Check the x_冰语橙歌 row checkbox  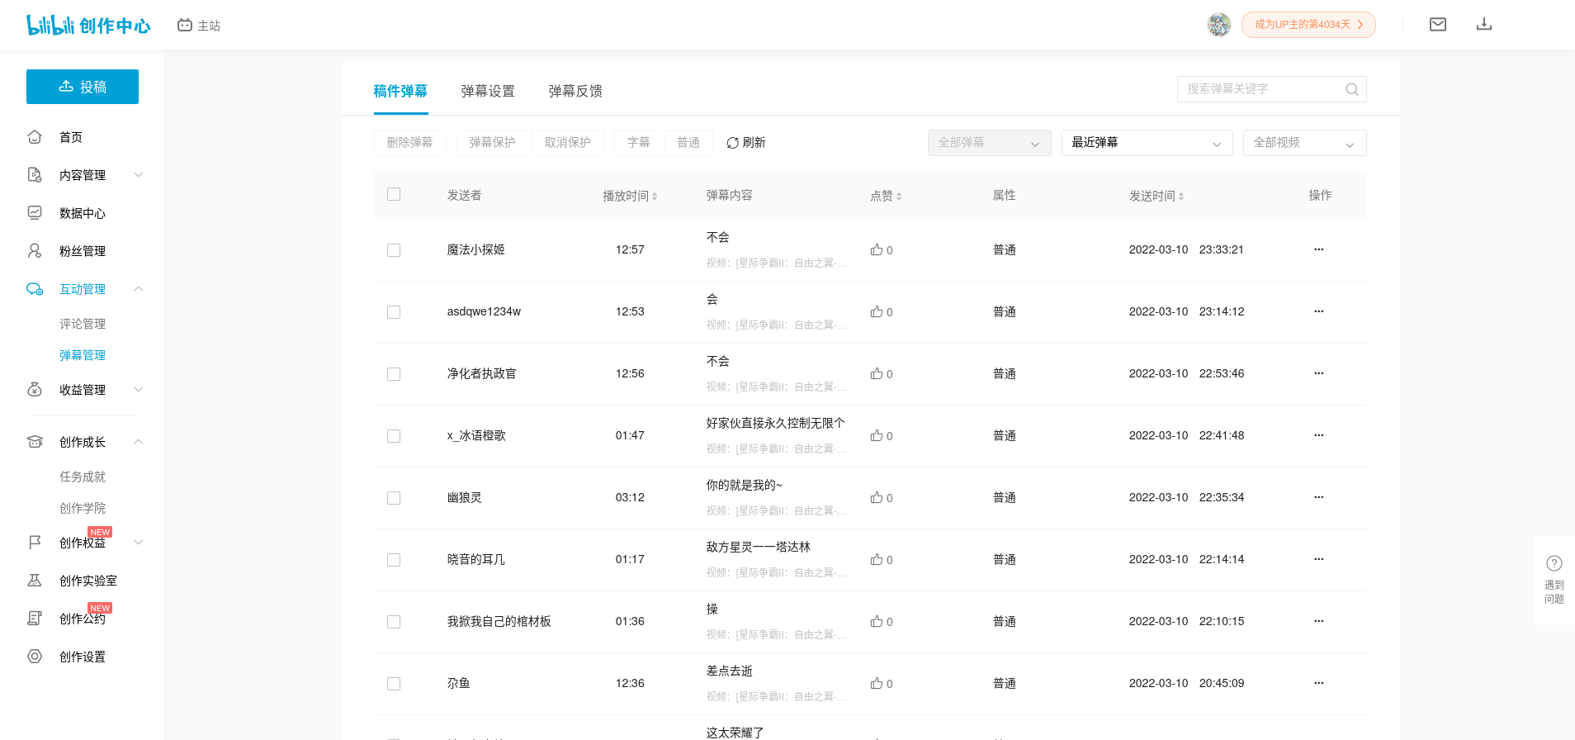pyautogui.click(x=394, y=436)
